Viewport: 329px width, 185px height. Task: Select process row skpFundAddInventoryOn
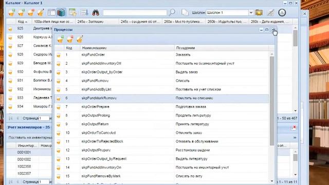click(x=161, y=168)
